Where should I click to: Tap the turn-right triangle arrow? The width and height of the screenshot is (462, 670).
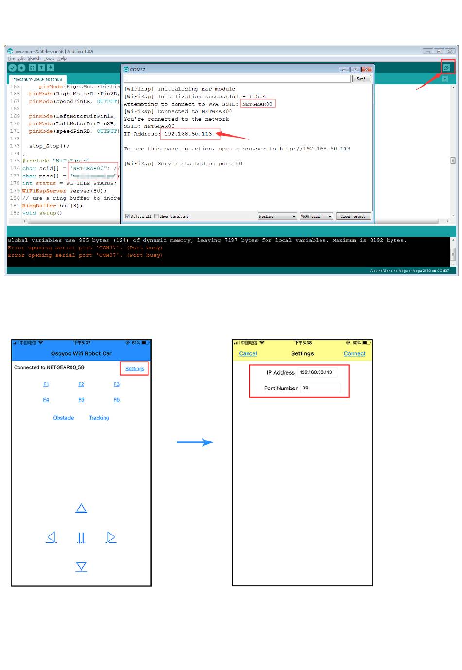tap(111, 537)
